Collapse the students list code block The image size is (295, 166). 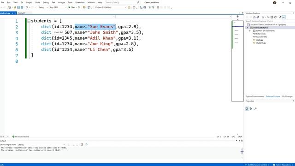(x=29, y=21)
